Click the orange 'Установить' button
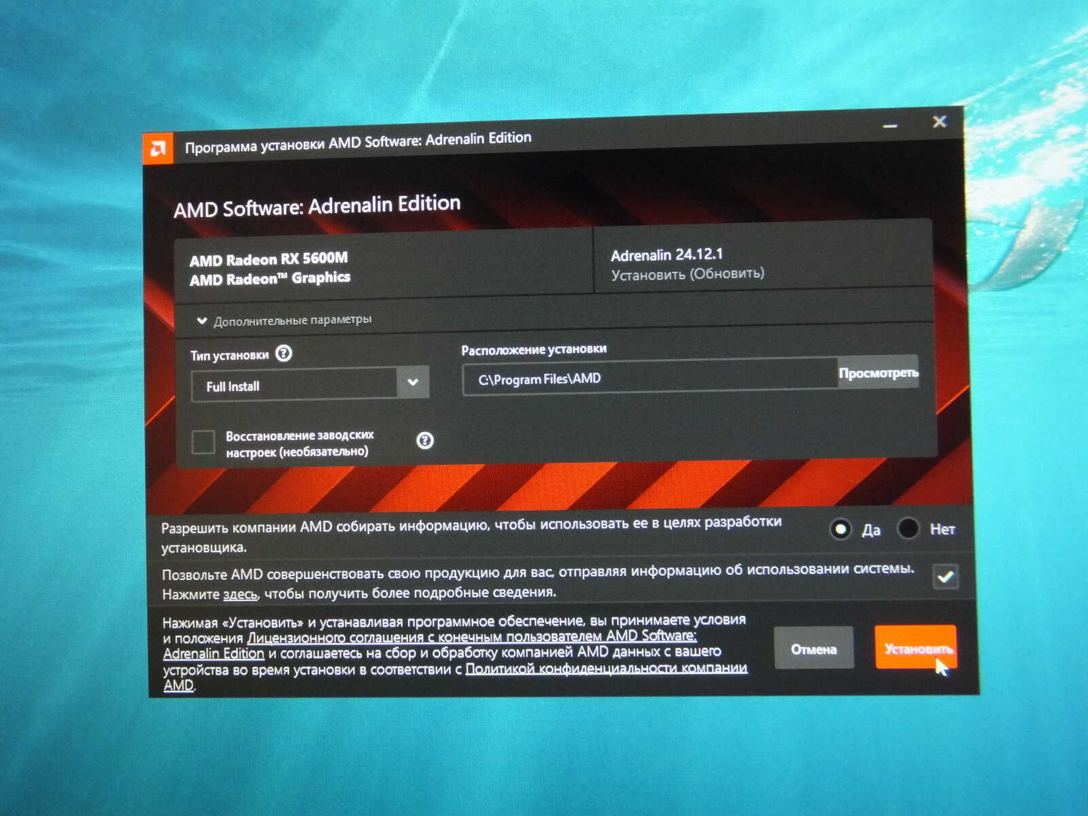Viewport: 1088px width, 816px height. coord(916,647)
